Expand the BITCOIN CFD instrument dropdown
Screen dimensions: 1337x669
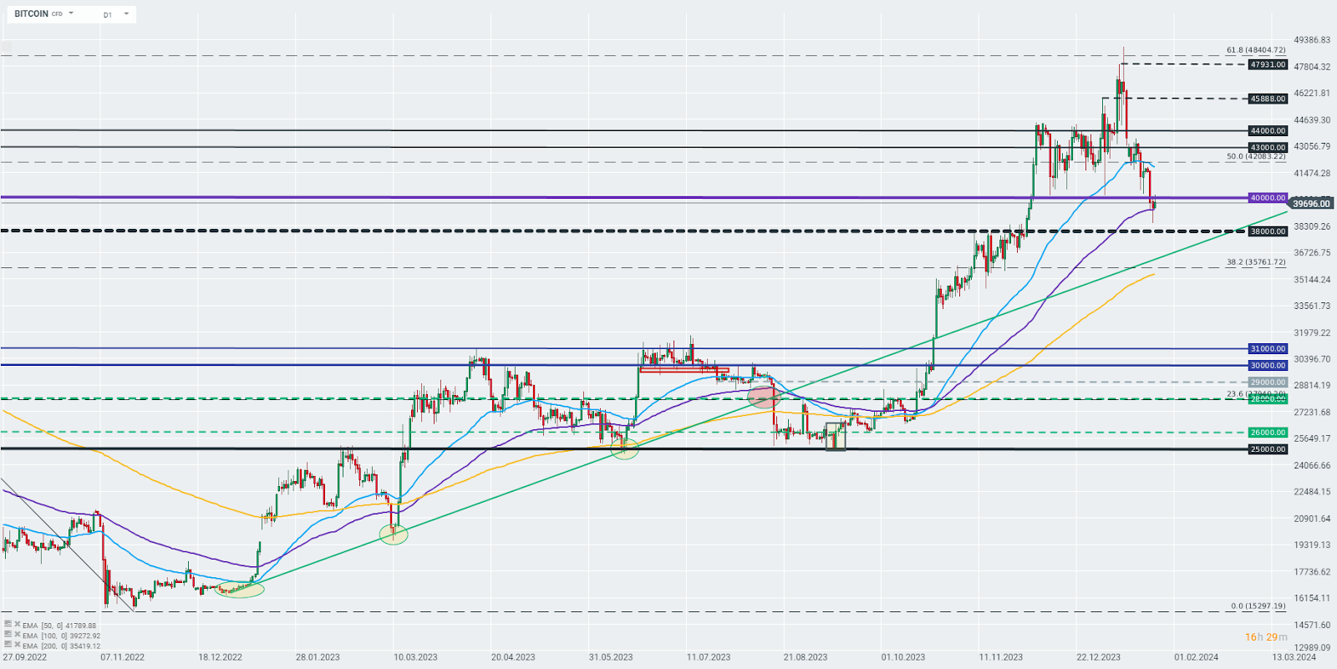point(71,13)
